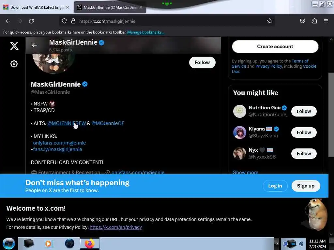Click the @Nyxxx696 handle text
Screen dimensions: 334x250
(x=262, y=157)
